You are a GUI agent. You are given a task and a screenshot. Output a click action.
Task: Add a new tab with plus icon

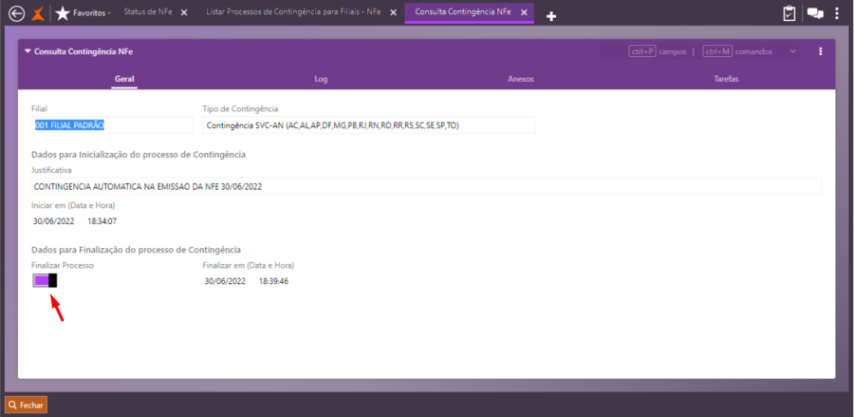click(551, 16)
